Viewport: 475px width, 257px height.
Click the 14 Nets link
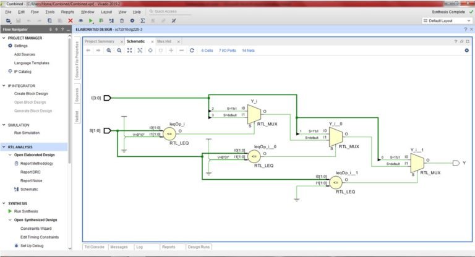248,51
